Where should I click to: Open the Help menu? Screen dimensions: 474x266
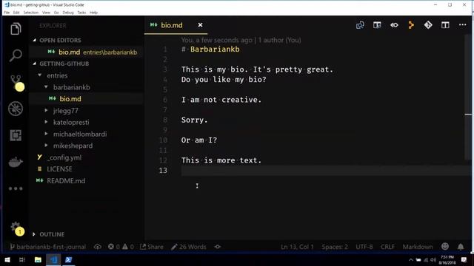click(x=94, y=13)
